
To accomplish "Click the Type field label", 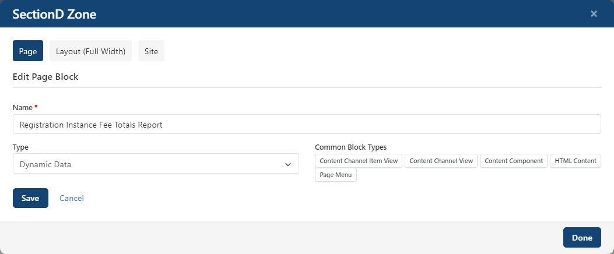I will 20,147.
